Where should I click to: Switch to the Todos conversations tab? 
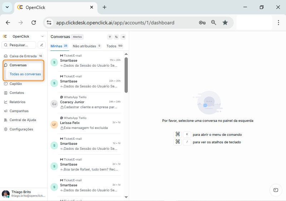(x=111, y=46)
